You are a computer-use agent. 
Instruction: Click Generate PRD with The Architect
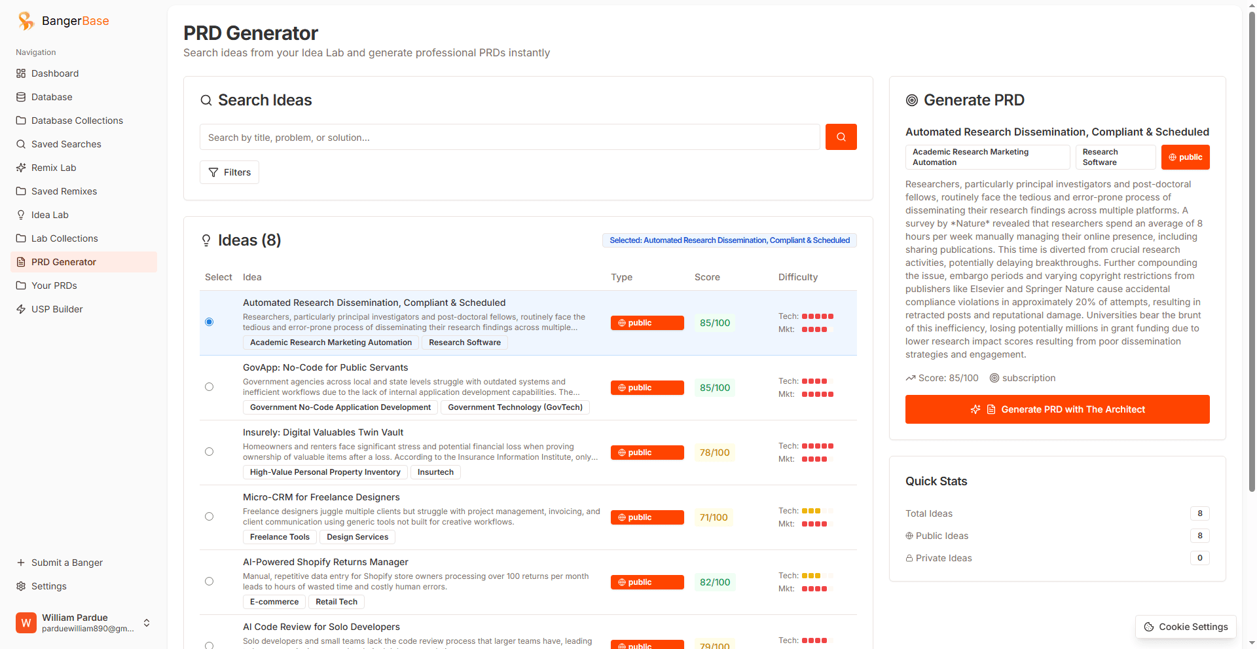pos(1057,409)
